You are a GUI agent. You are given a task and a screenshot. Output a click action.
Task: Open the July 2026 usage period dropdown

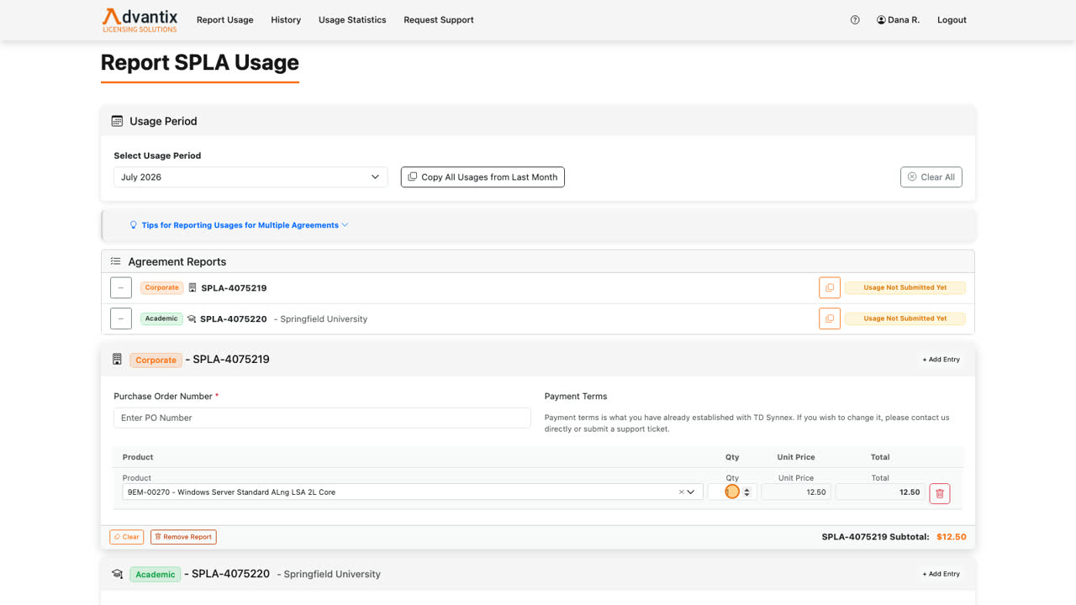tap(251, 177)
